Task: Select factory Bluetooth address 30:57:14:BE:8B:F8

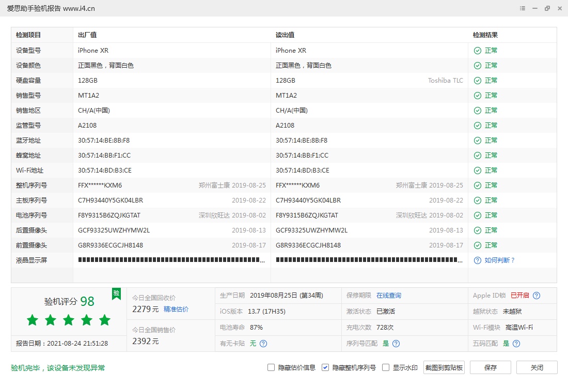Action: (x=104, y=140)
